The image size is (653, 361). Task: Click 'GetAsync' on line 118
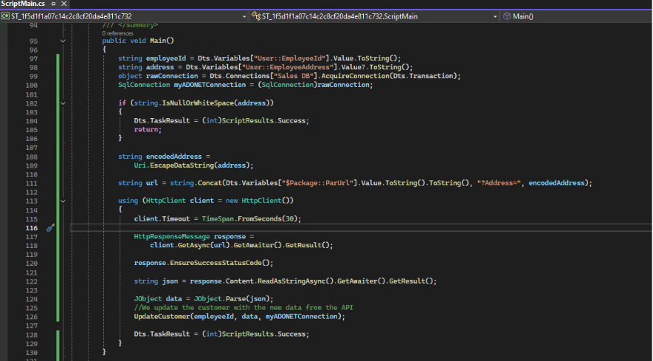click(193, 245)
